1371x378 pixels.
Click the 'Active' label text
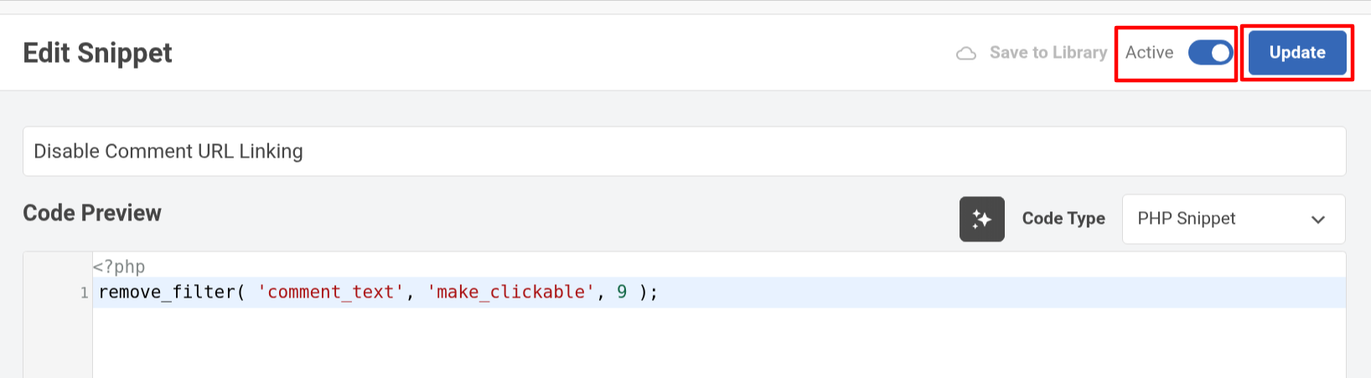[1149, 53]
